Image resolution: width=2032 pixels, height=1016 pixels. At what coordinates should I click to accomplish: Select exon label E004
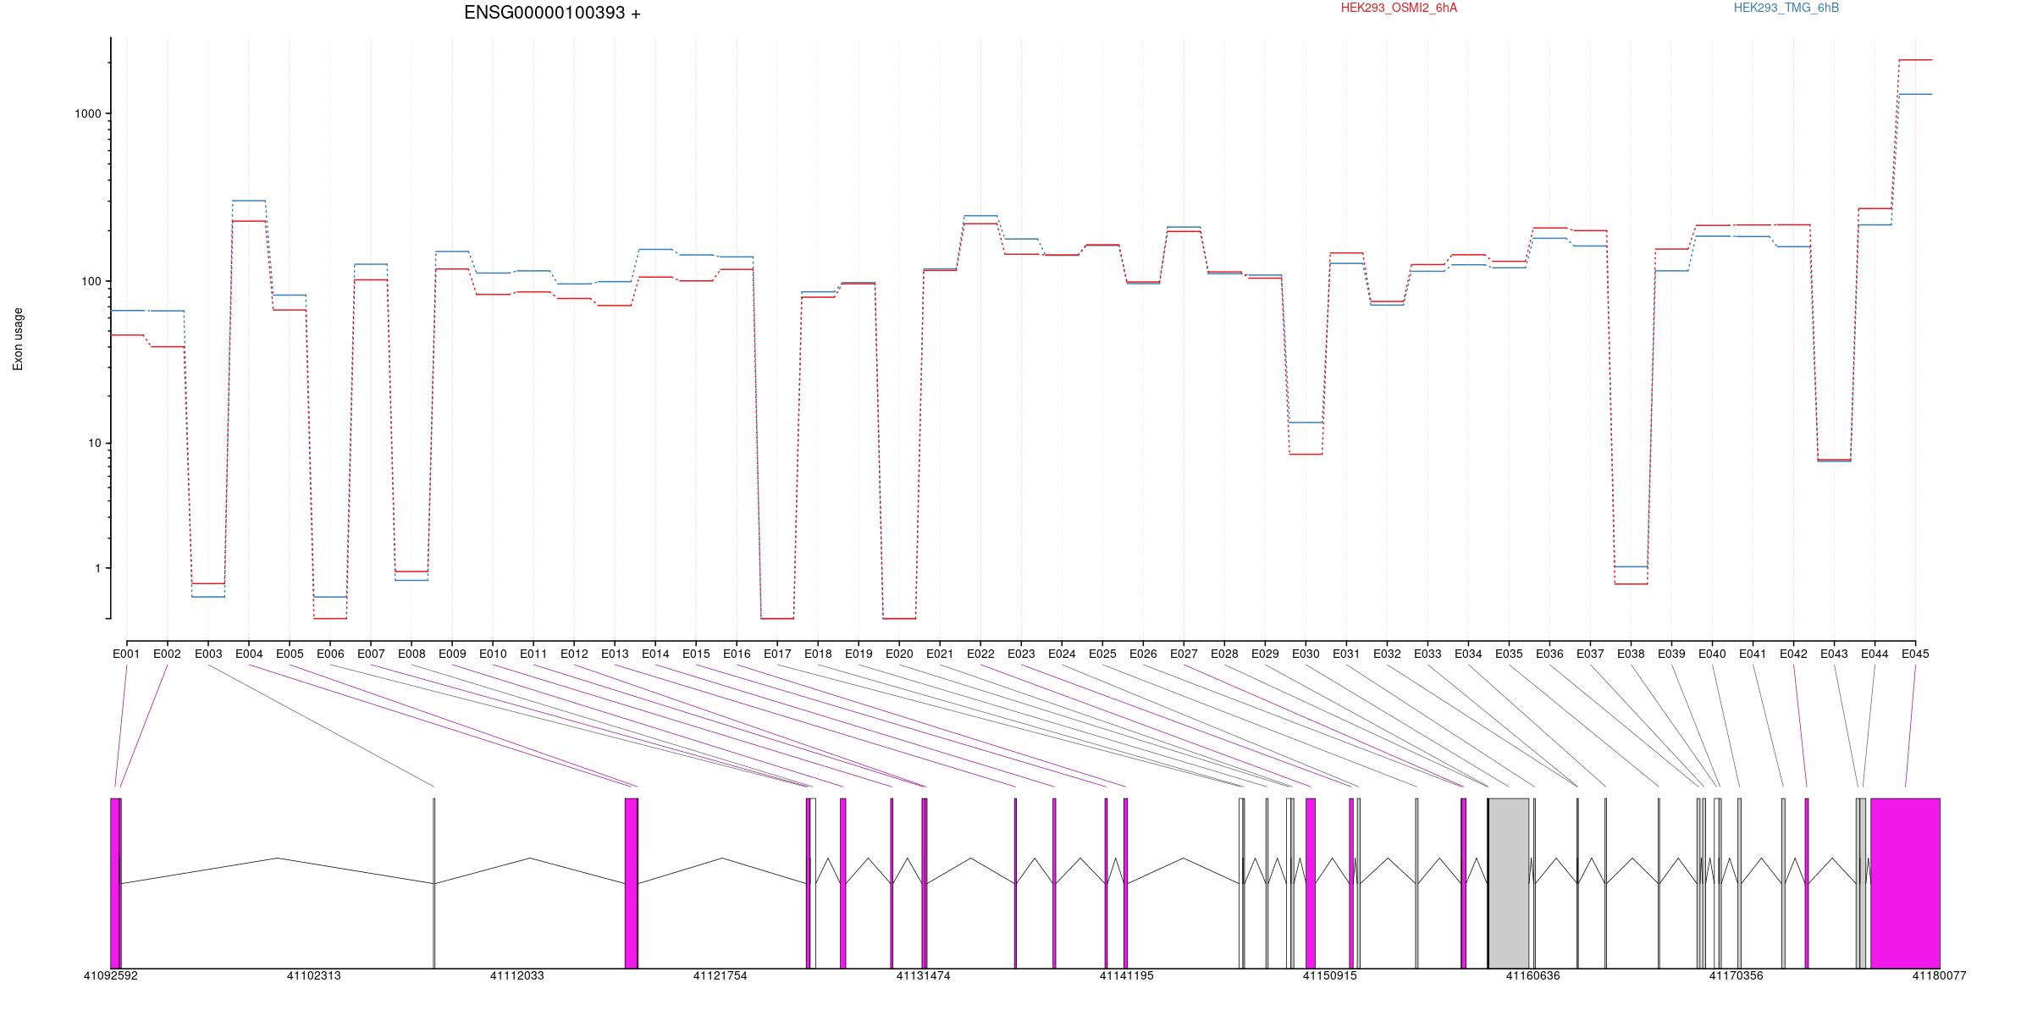249,654
